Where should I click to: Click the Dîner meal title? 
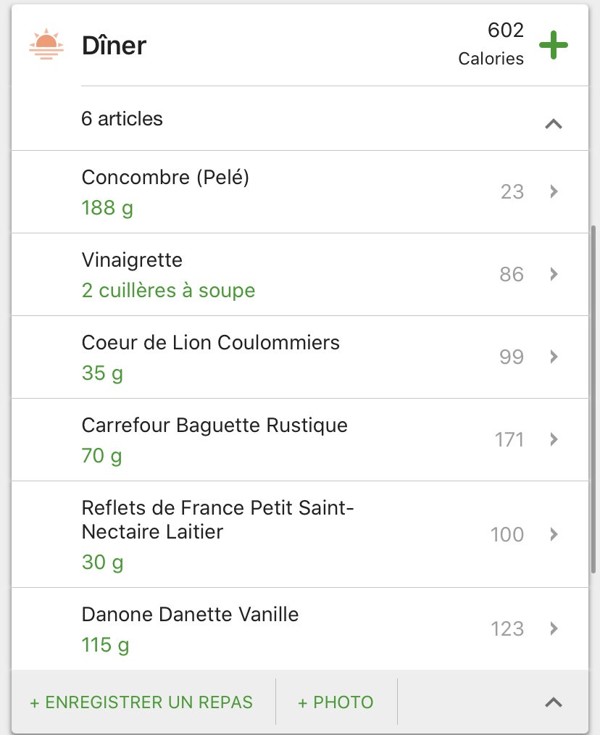click(114, 46)
